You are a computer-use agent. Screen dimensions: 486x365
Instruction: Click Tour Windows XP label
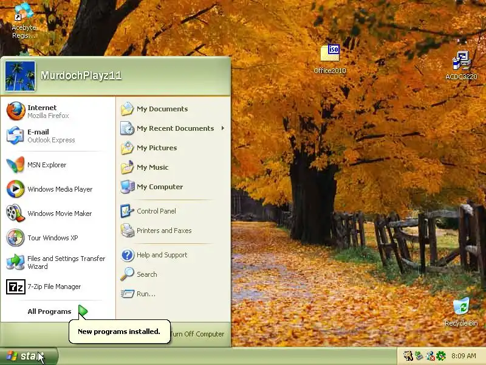[53, 238]
